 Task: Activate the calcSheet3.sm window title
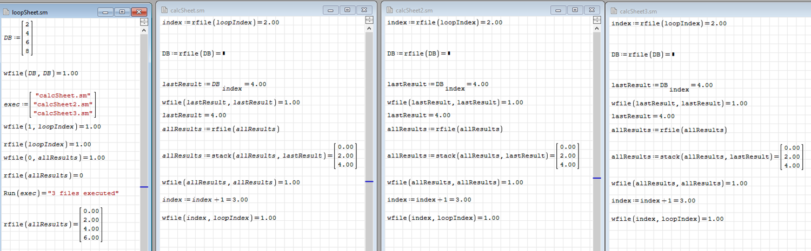[639, 11]
